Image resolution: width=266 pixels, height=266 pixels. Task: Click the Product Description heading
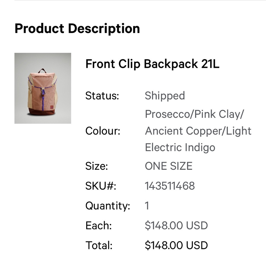(x=77, y=29)
